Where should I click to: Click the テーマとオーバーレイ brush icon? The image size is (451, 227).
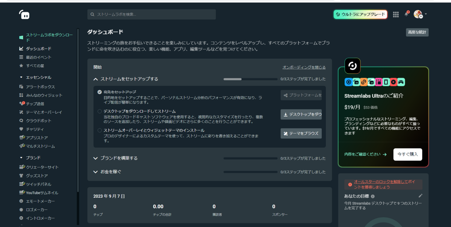21,112
